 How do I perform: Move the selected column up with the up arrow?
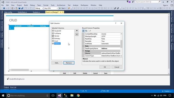pos(77,31)
